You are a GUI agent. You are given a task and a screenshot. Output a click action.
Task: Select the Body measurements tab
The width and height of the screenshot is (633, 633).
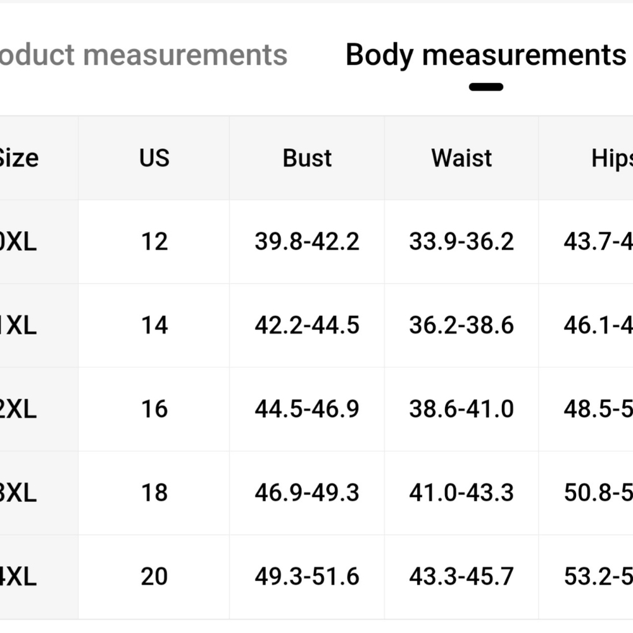tap(486, 55)
